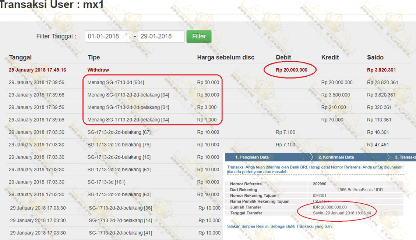This screenshot has width=416, height=240.
Task: Open the 1. Pengisian Data step tab
Action: (252, 157)
